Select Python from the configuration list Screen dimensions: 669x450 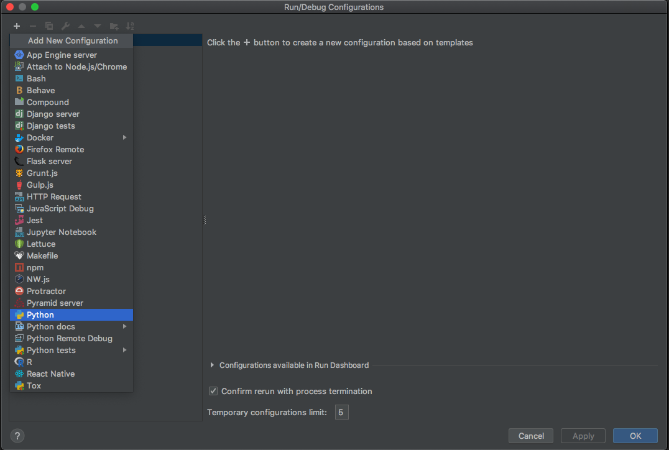pyautogui.click(x=40, y=315)
